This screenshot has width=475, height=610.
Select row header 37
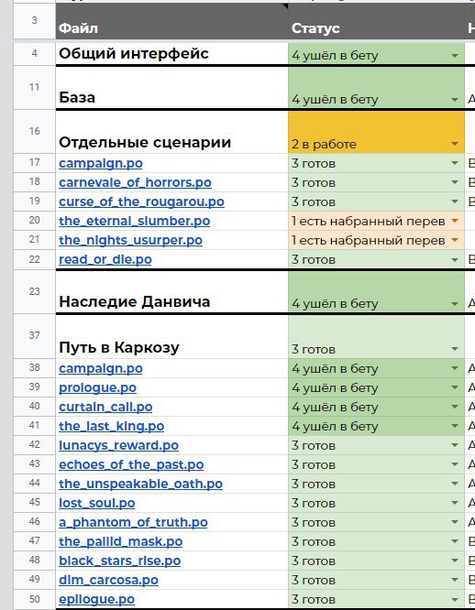pyautogui.click(x=34, y=335)
